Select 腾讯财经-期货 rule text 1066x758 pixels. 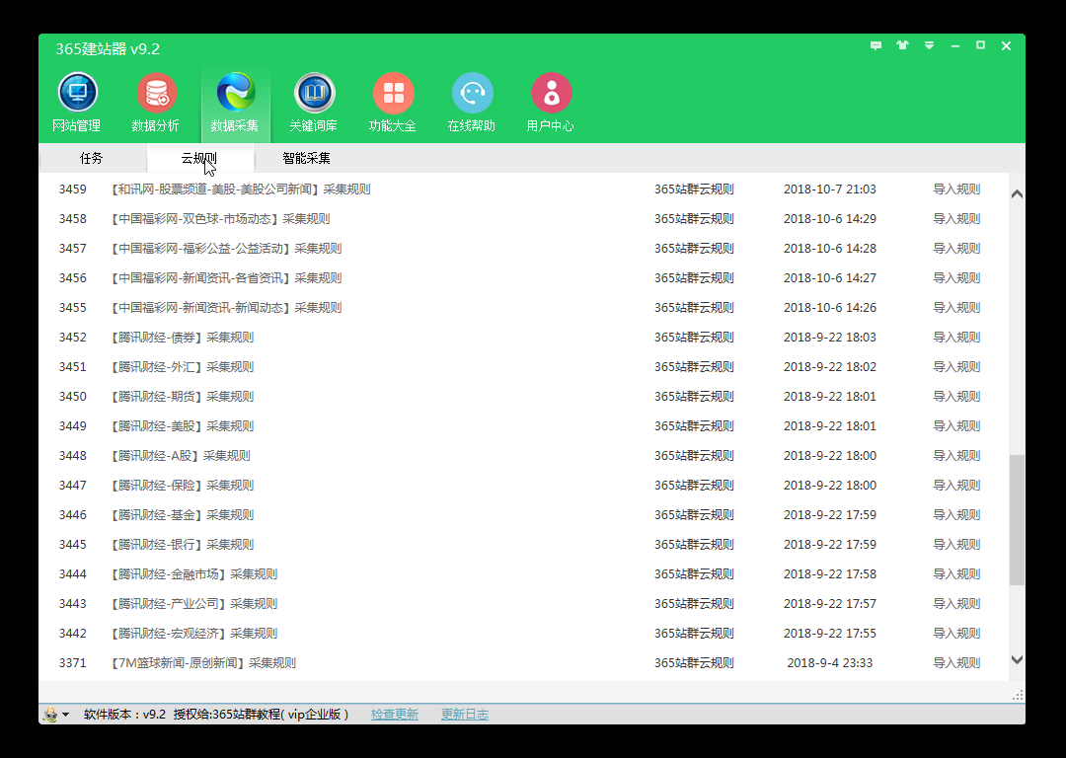point(183,397)
